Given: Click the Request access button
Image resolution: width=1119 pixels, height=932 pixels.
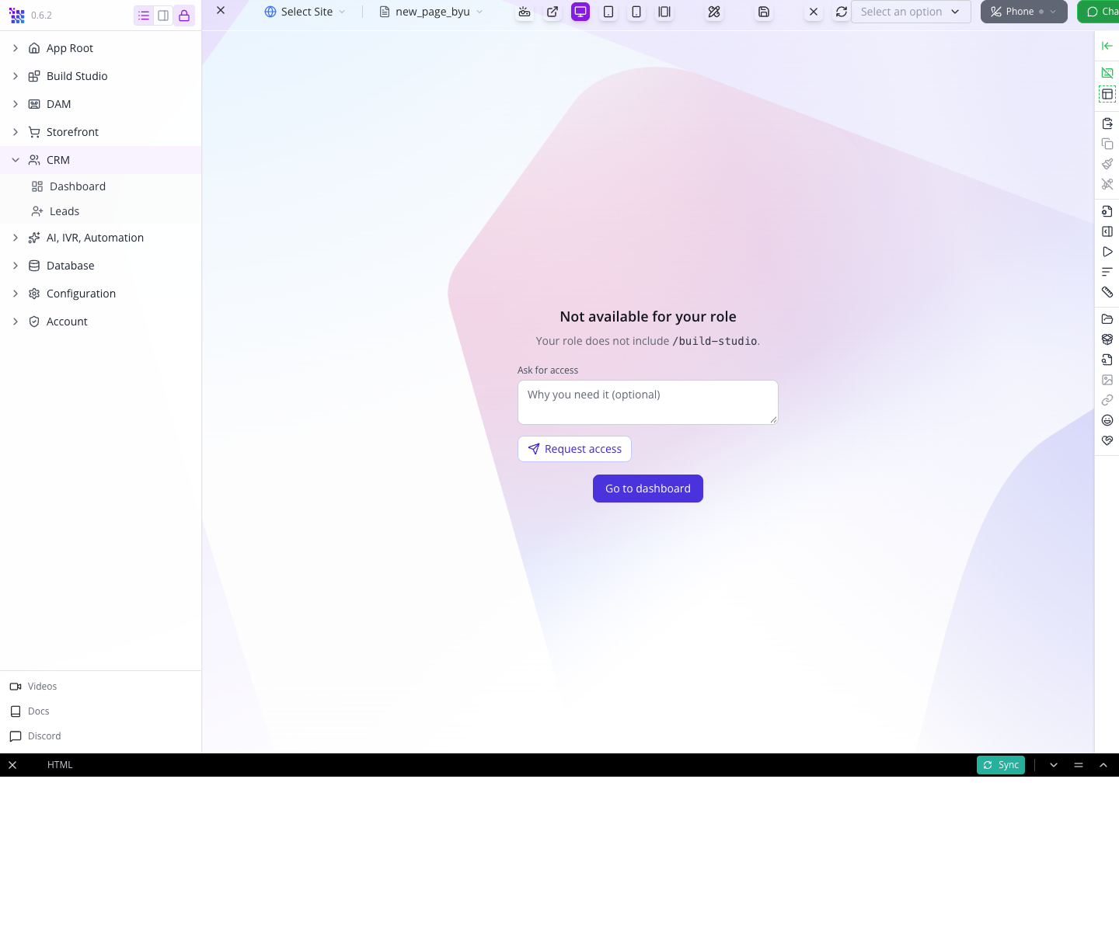Looking at the screenshot, I should coord(574,449).
